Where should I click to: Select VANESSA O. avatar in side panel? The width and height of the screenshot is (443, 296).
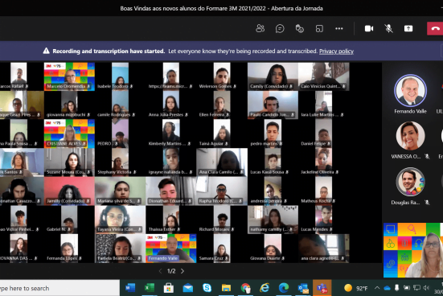[410, 136]
